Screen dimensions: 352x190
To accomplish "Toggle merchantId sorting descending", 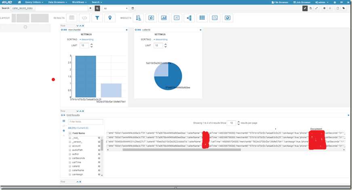I will coord(86,40).
